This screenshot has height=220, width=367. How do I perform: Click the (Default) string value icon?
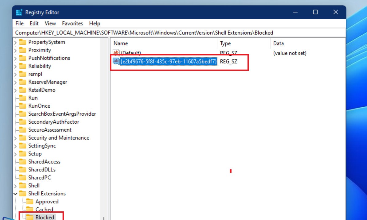point(116,53)
